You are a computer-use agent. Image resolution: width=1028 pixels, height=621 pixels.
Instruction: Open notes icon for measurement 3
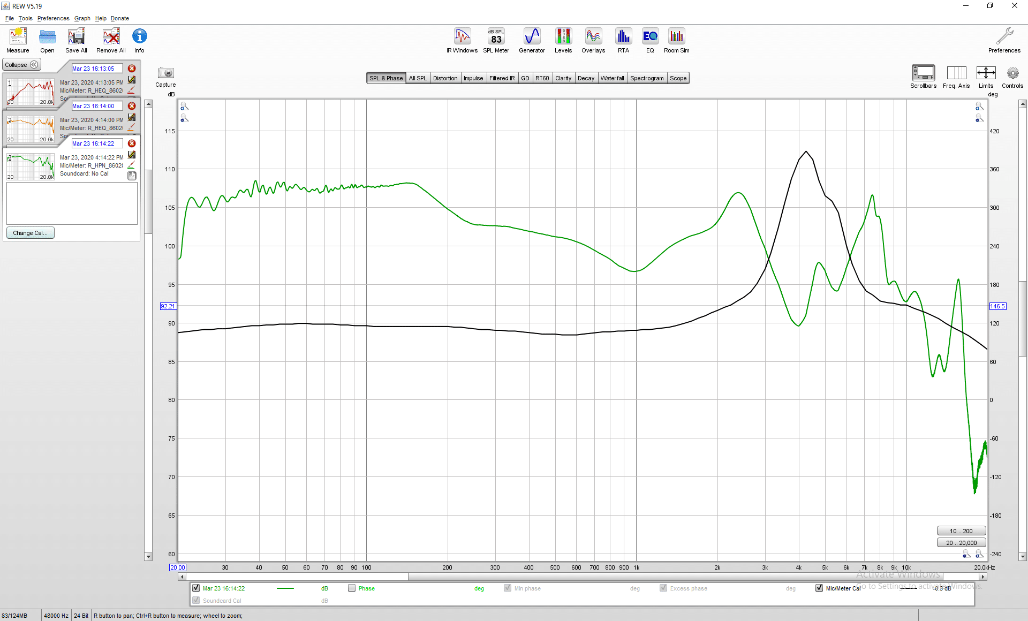[132, 175]
